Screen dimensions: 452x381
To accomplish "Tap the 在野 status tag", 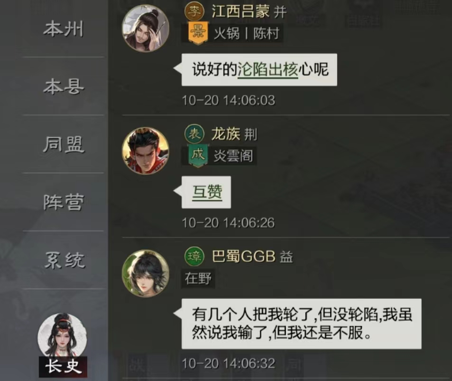I will click(x=198, y=278).
